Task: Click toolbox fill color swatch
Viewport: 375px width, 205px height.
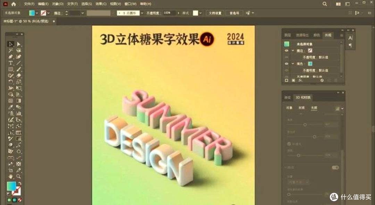Action: click(11, 186)
